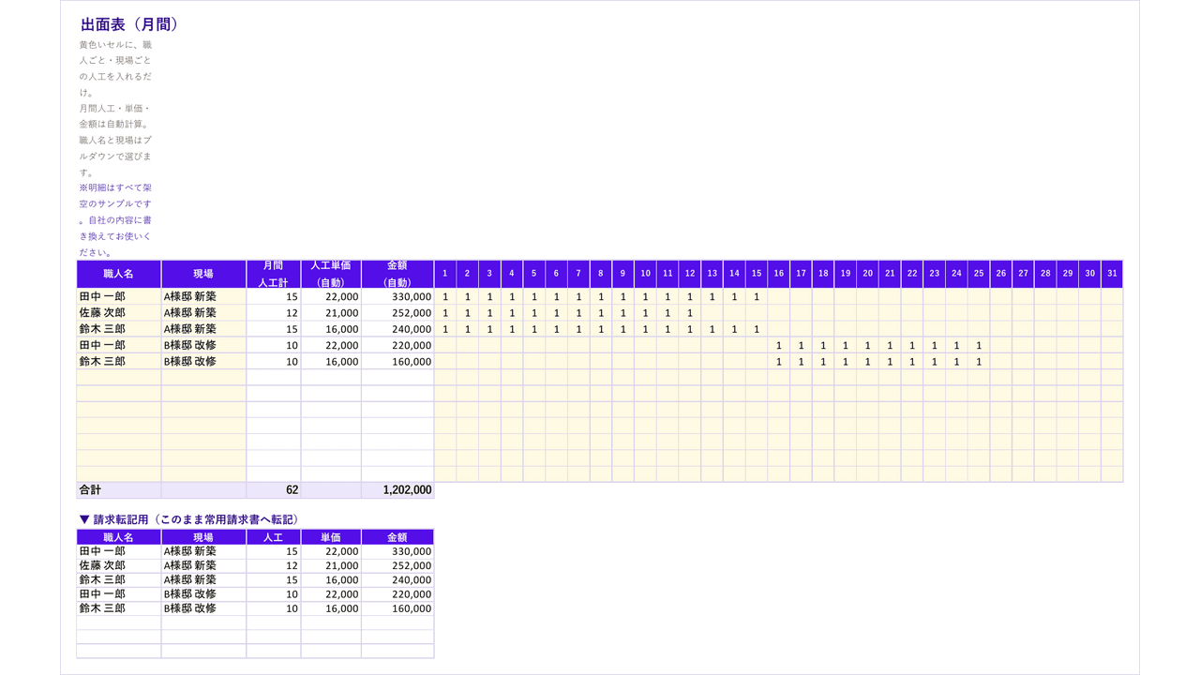Select day 15 cell for 田中 一郎 A様邸 row
The image size is (1200, 675).
[x=757, y=296]
